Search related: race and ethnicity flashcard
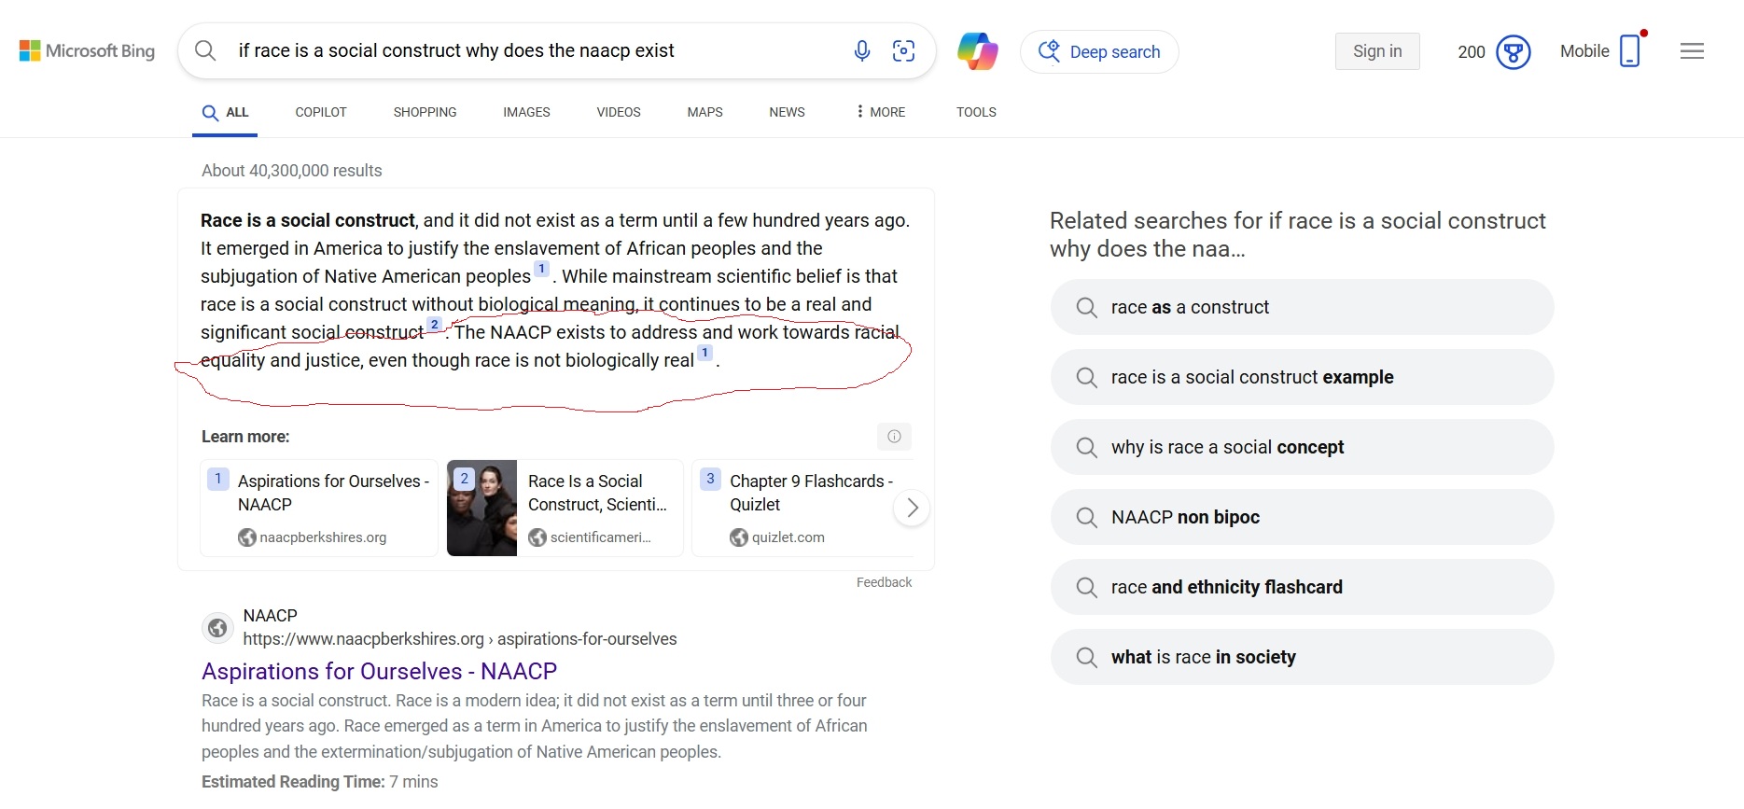The image size is (1744, 809). click(x=1302, y=587)
